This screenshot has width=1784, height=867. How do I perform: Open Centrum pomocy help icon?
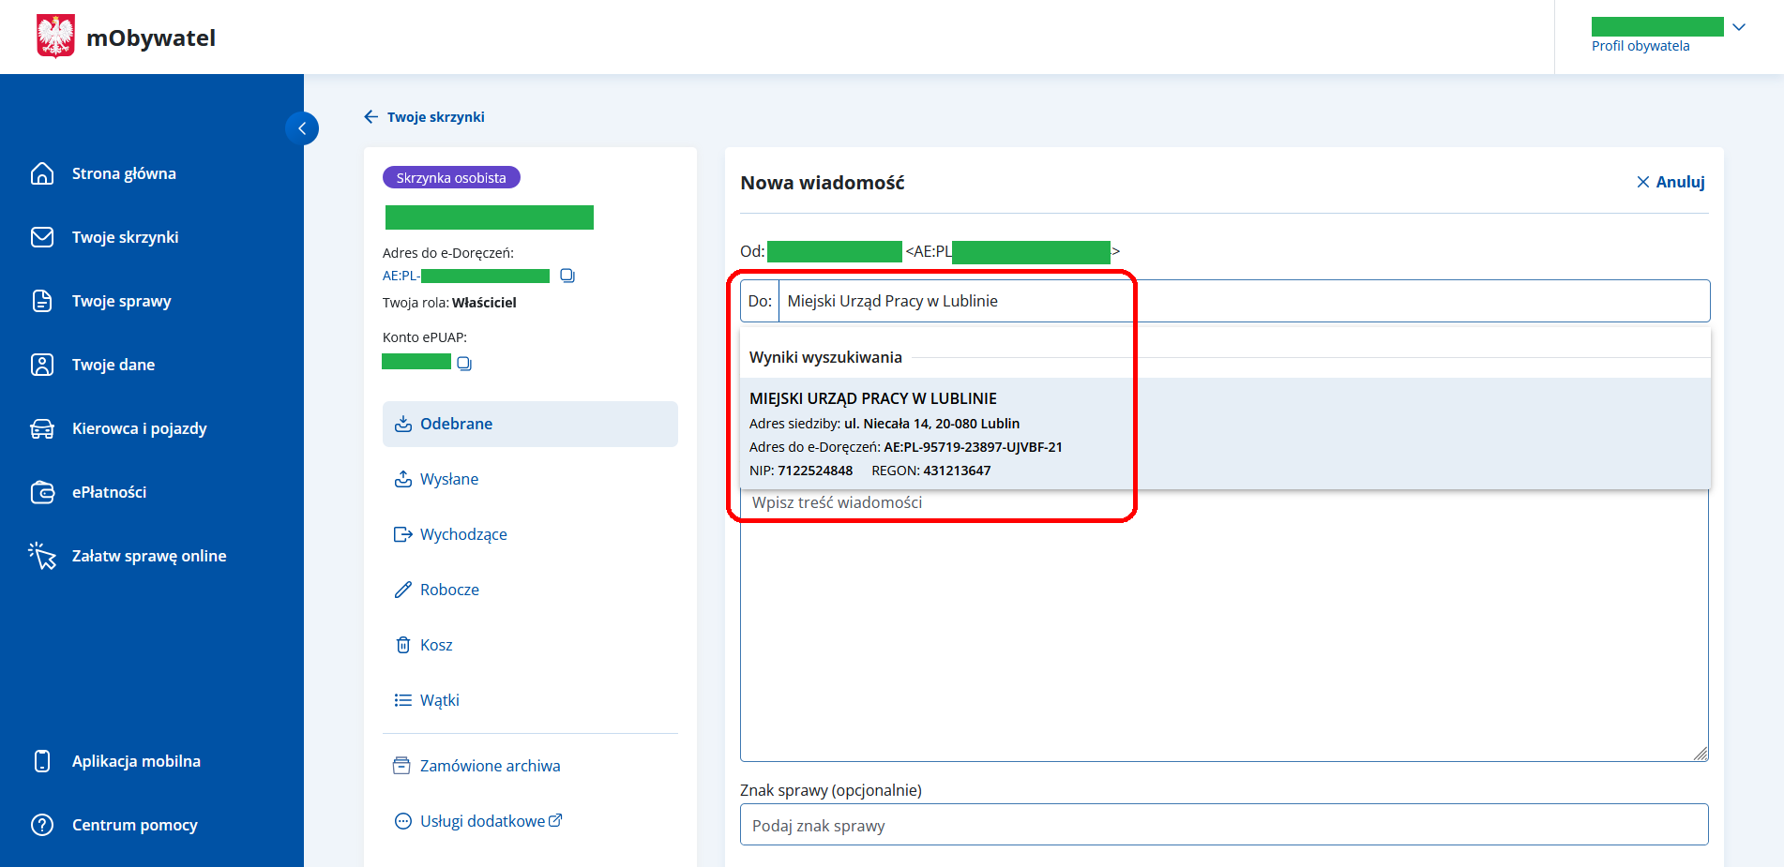tap(42, 825)
